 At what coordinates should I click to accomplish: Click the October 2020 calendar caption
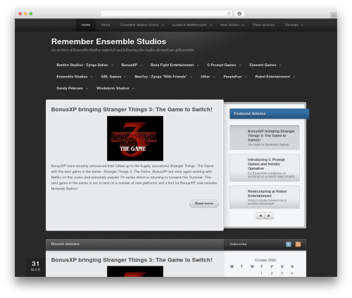pyautogui.click(x=265, y=260)
